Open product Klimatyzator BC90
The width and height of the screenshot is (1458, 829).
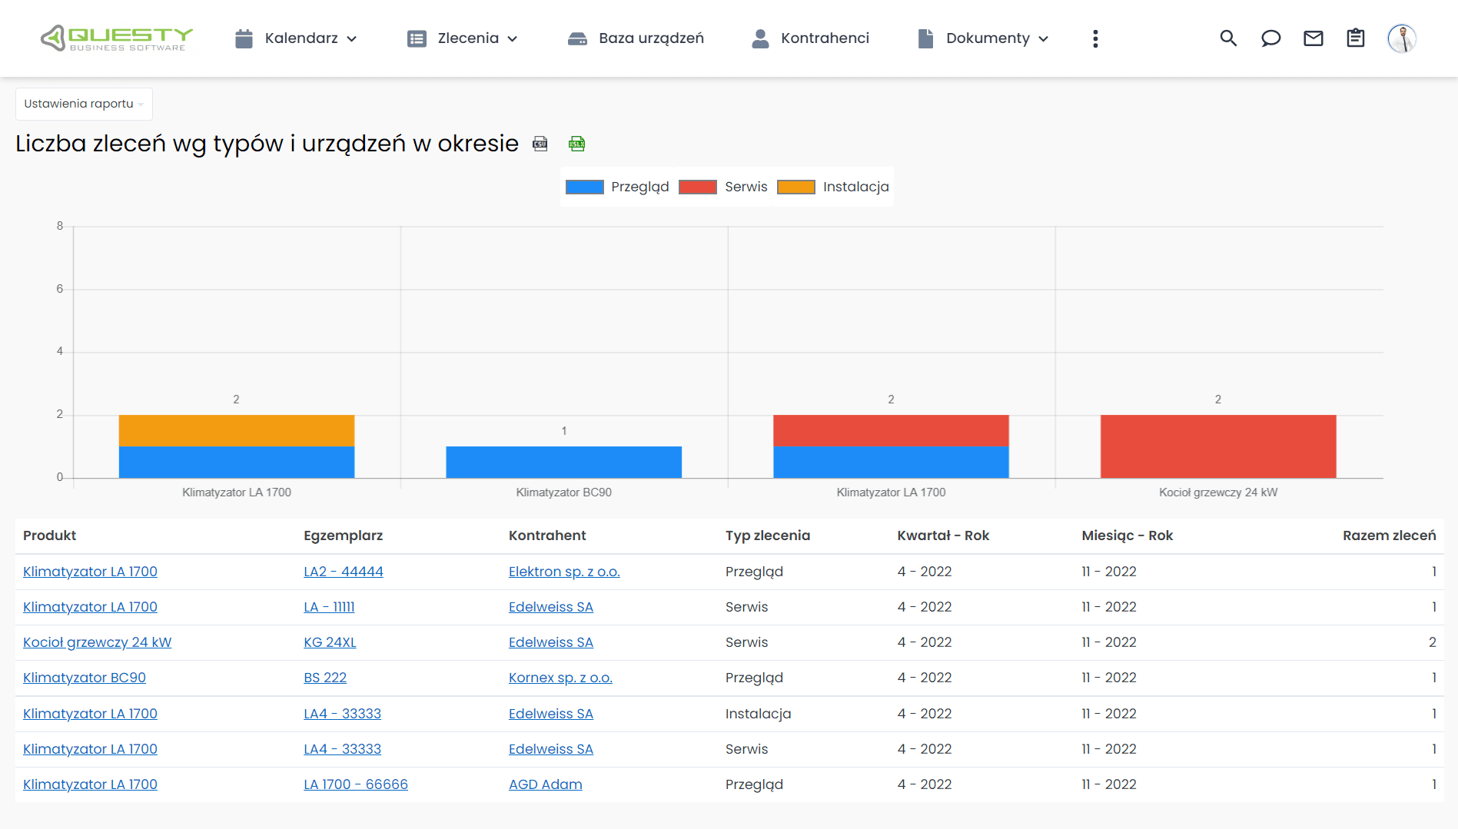(85, 678)
